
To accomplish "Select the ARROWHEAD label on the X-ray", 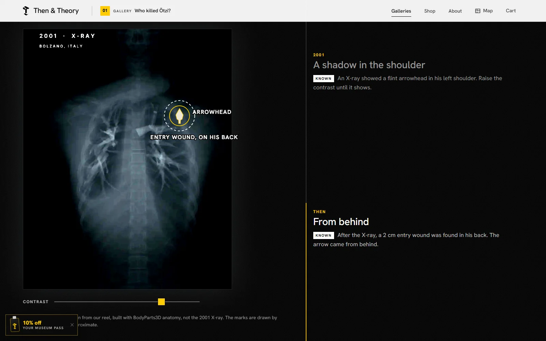I will pos(212,112).
